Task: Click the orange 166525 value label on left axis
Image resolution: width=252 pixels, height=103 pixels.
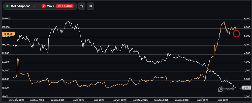Action: [8, 34]
